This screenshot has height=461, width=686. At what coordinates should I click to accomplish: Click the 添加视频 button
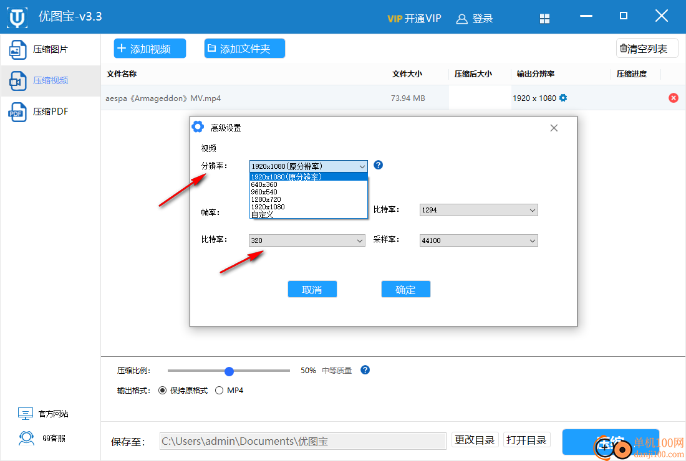coord(150,49)
